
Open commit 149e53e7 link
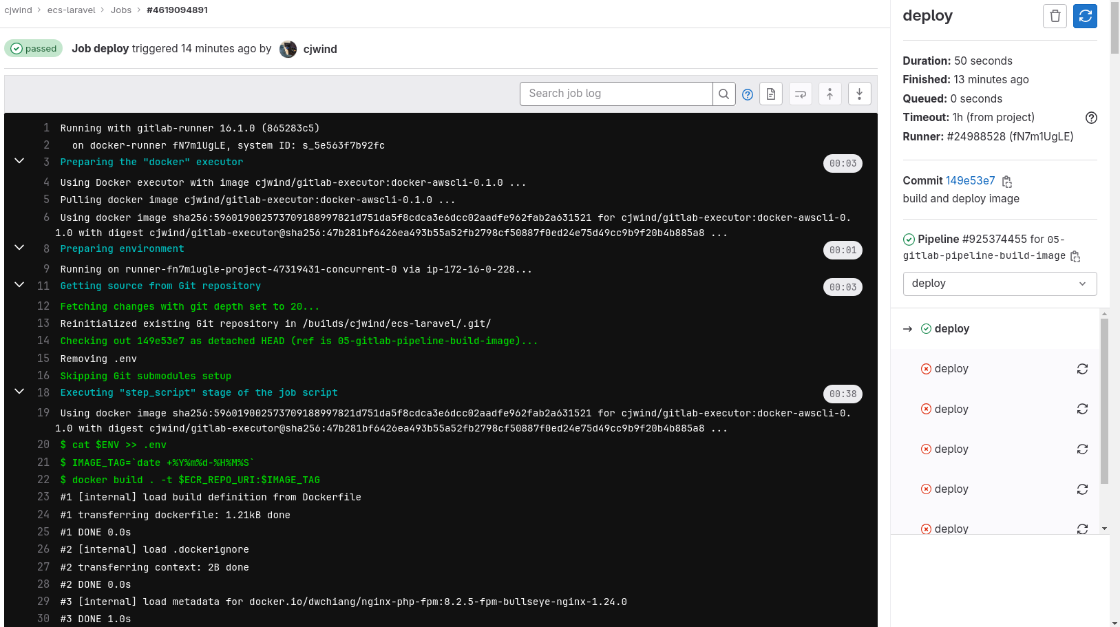[970, 180]
